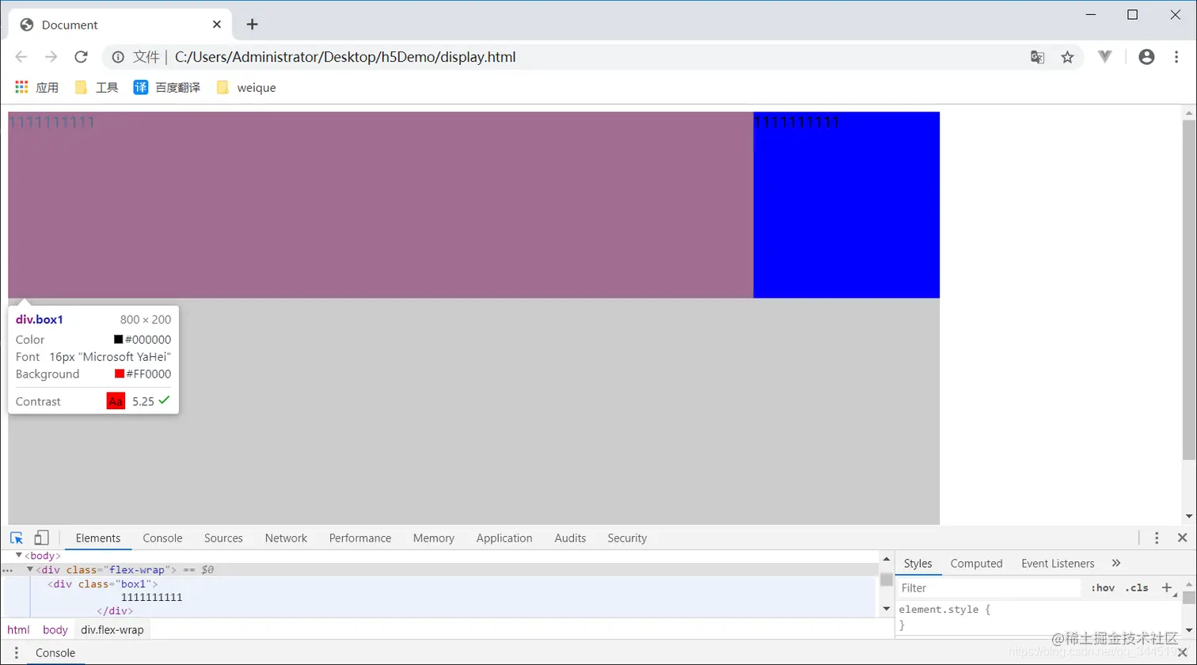Go back to the previous page
Screen dimensions: 1197x665
click(21, 57)
